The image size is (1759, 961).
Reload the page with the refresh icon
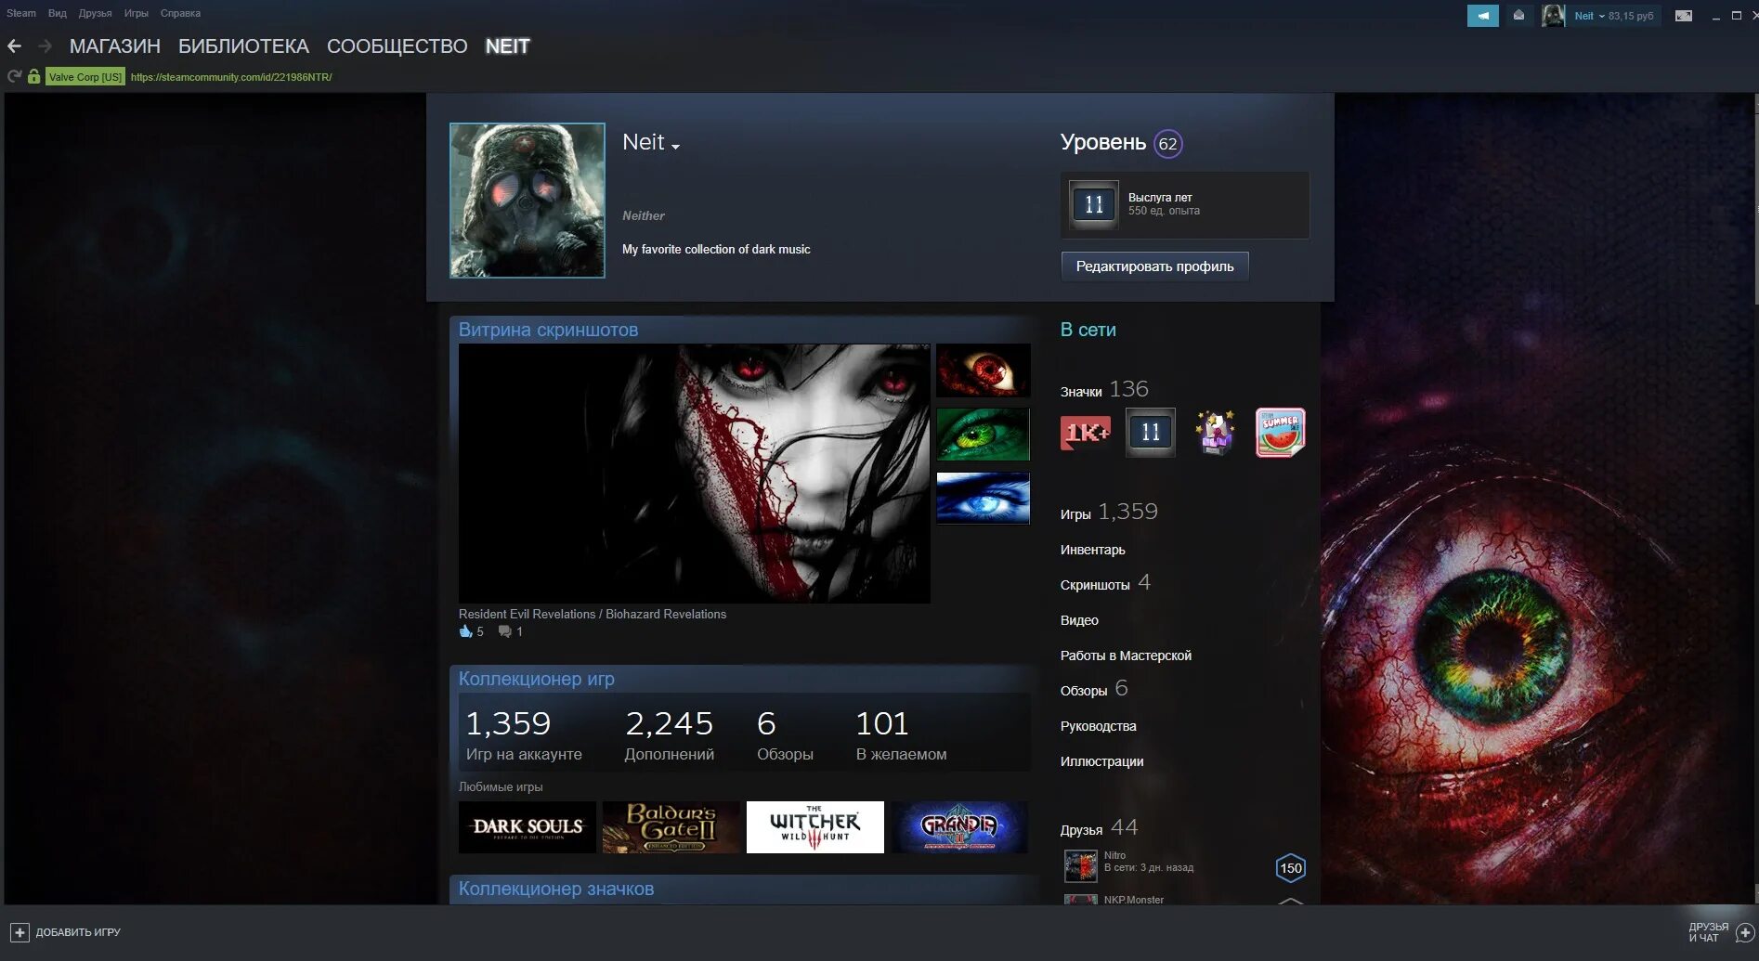click(x=14, y=76)
